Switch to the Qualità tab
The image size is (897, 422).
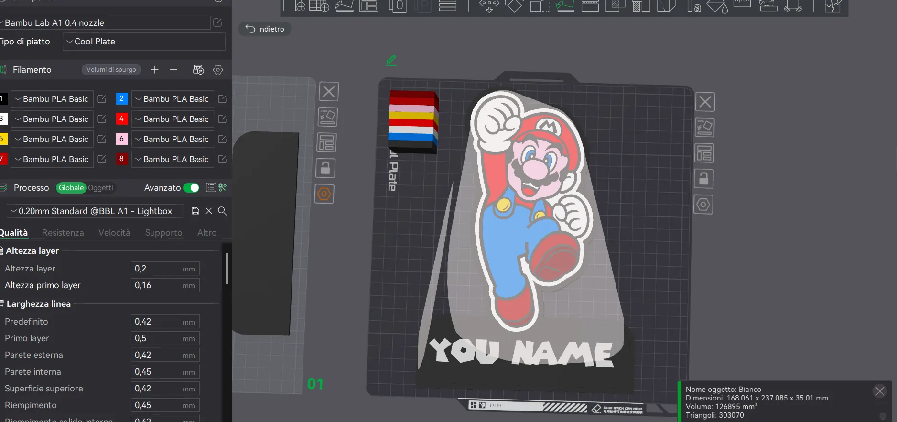click(x=14, y=233)
